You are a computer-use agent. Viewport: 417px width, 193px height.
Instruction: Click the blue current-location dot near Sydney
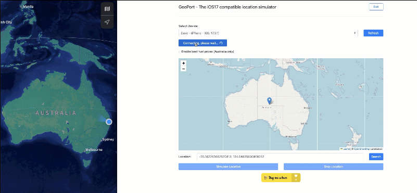109,122
